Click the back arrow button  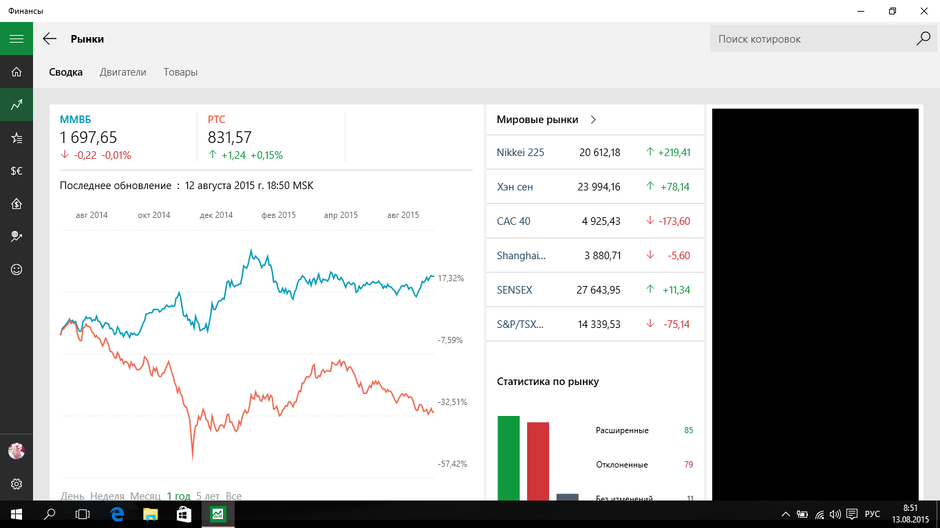click(x=50, y=38)
